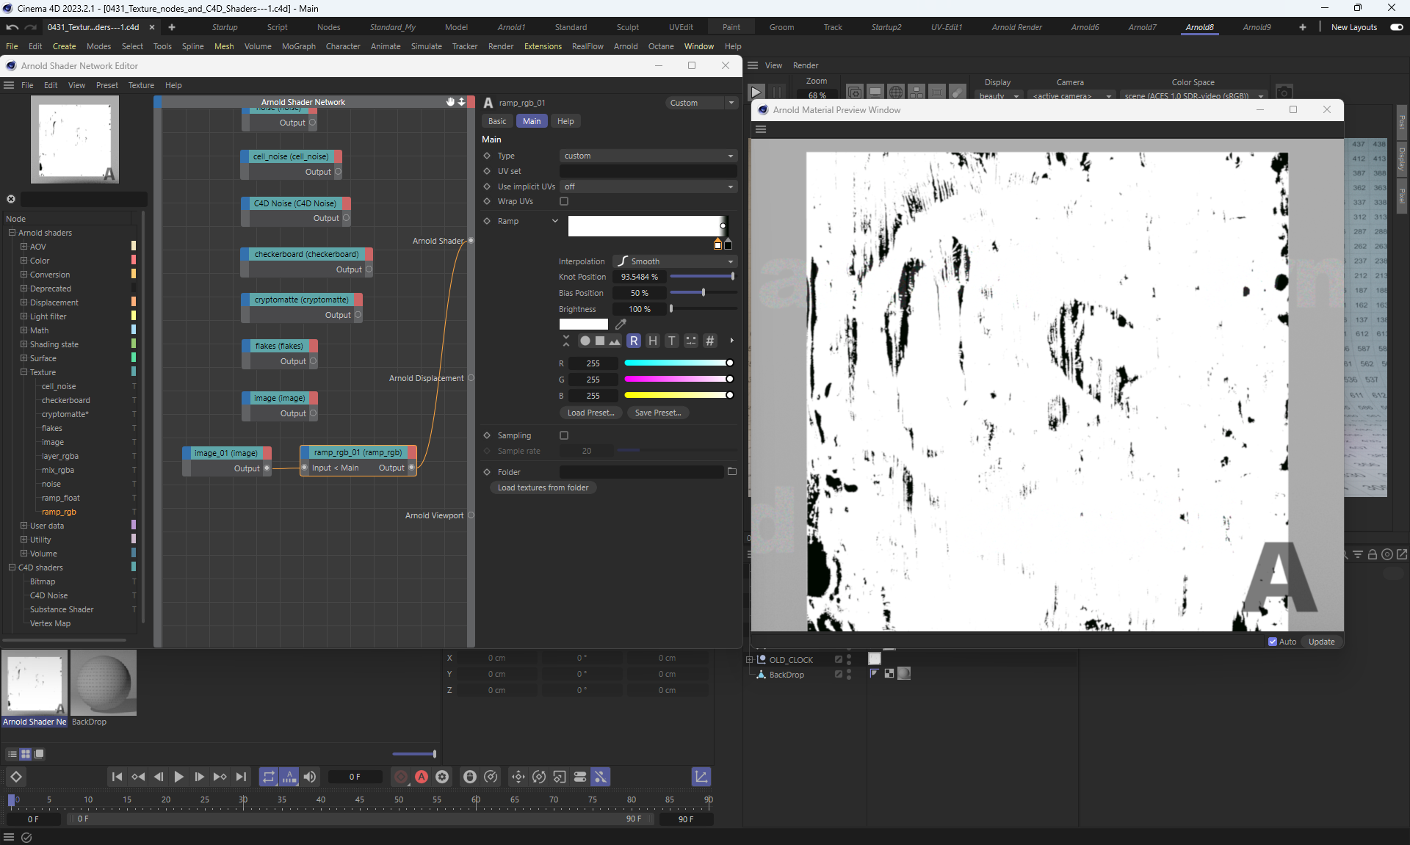This screenshot has height=845, width=1410.
Task: Click Load textures from folder button
Action: click(543, 487)
